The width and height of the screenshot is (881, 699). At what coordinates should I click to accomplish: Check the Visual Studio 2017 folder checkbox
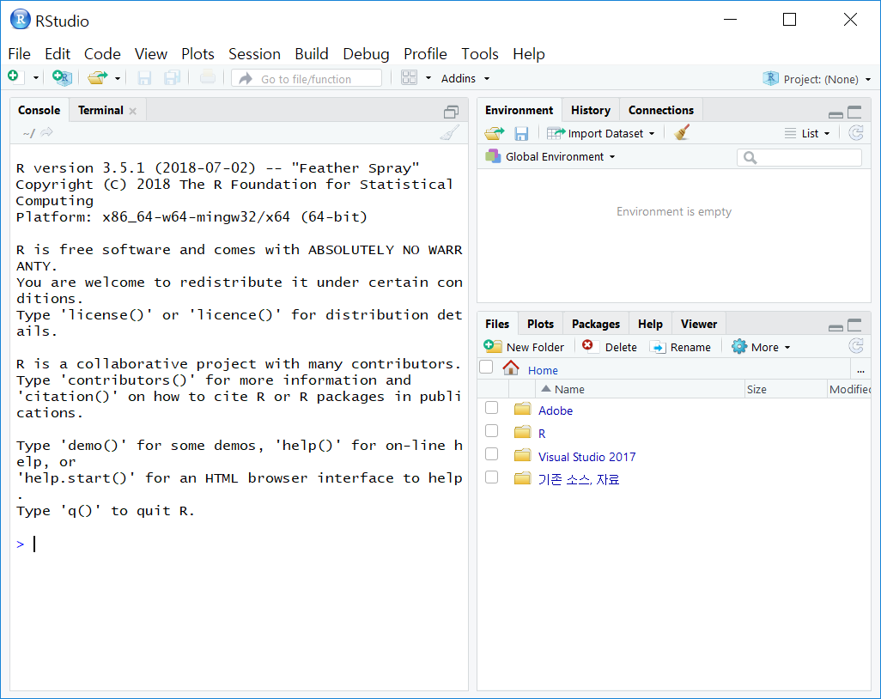(x=492, y=453)
